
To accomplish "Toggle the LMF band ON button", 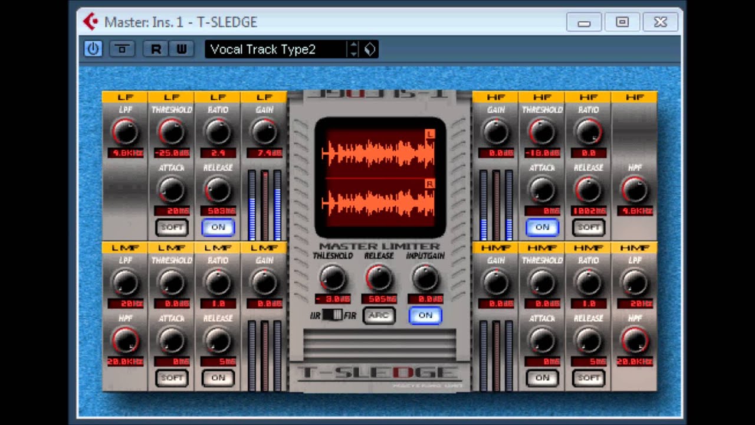I will pyautogui.click(x=218, y=378).
